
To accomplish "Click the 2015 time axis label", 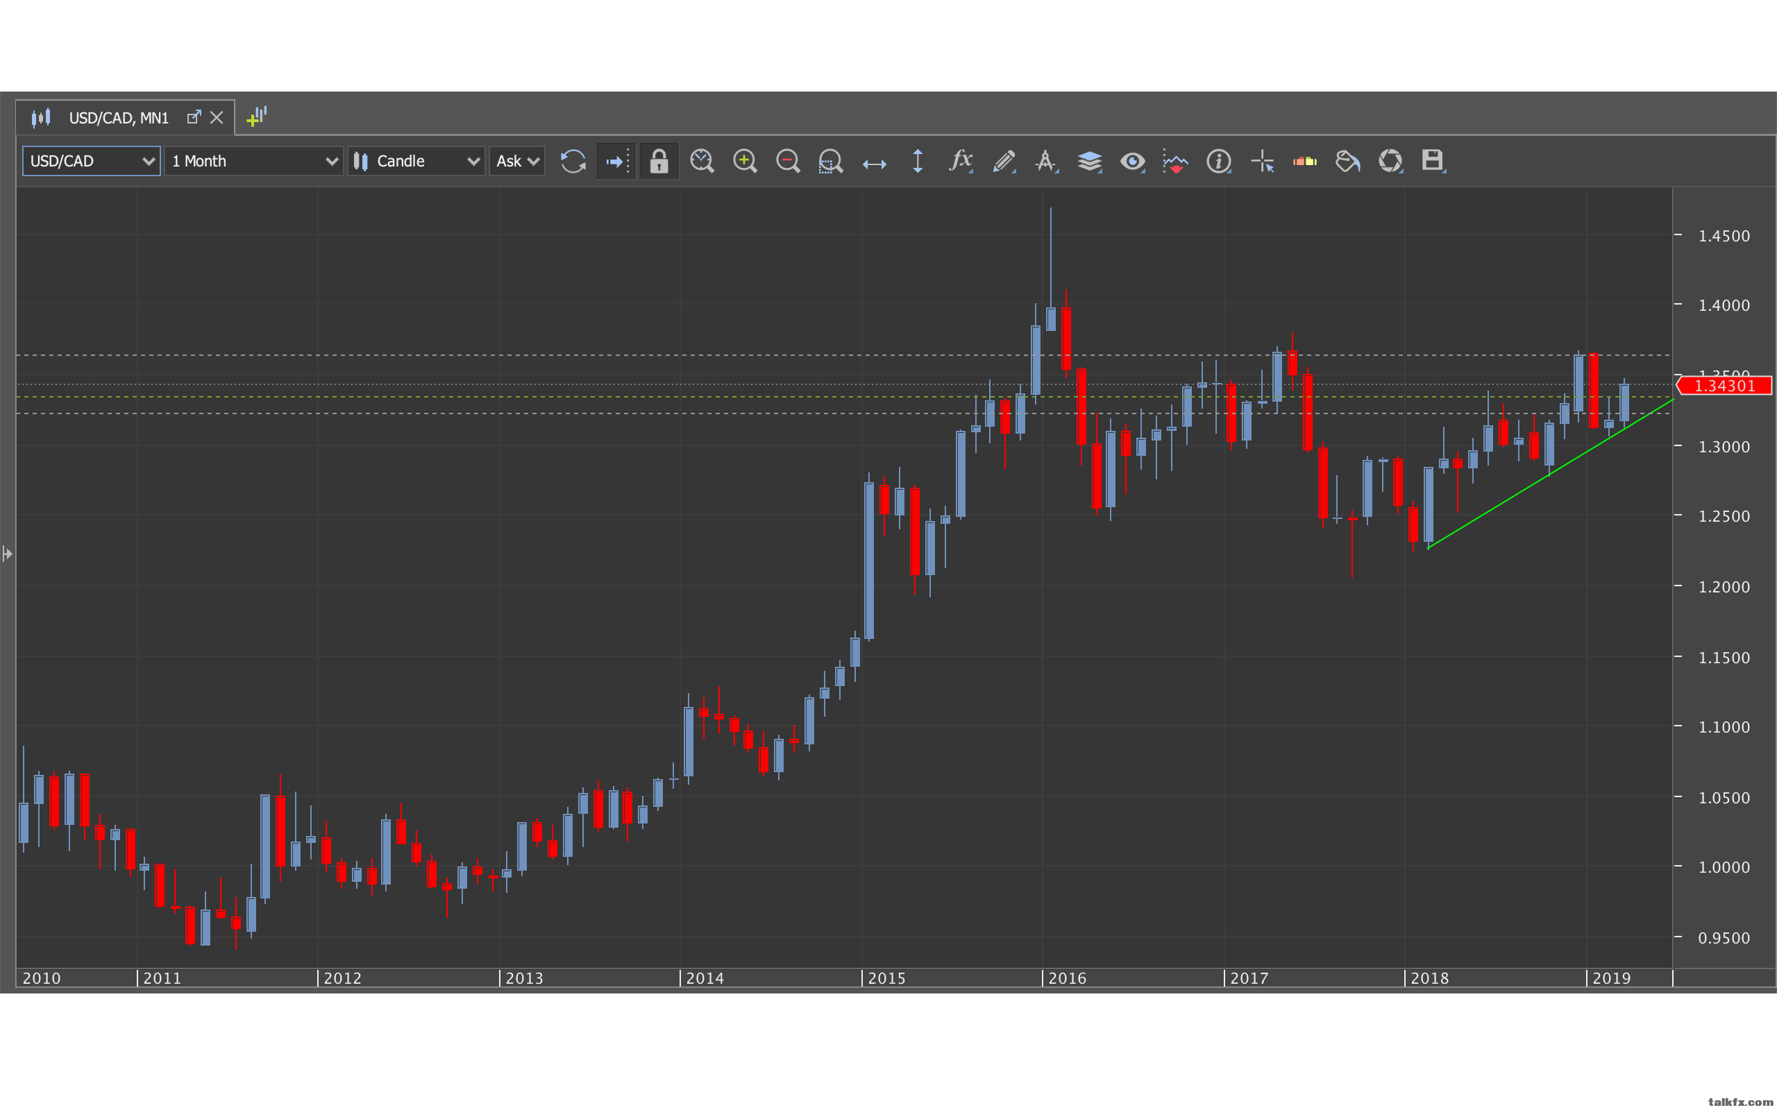I will [x=886, y=978].
